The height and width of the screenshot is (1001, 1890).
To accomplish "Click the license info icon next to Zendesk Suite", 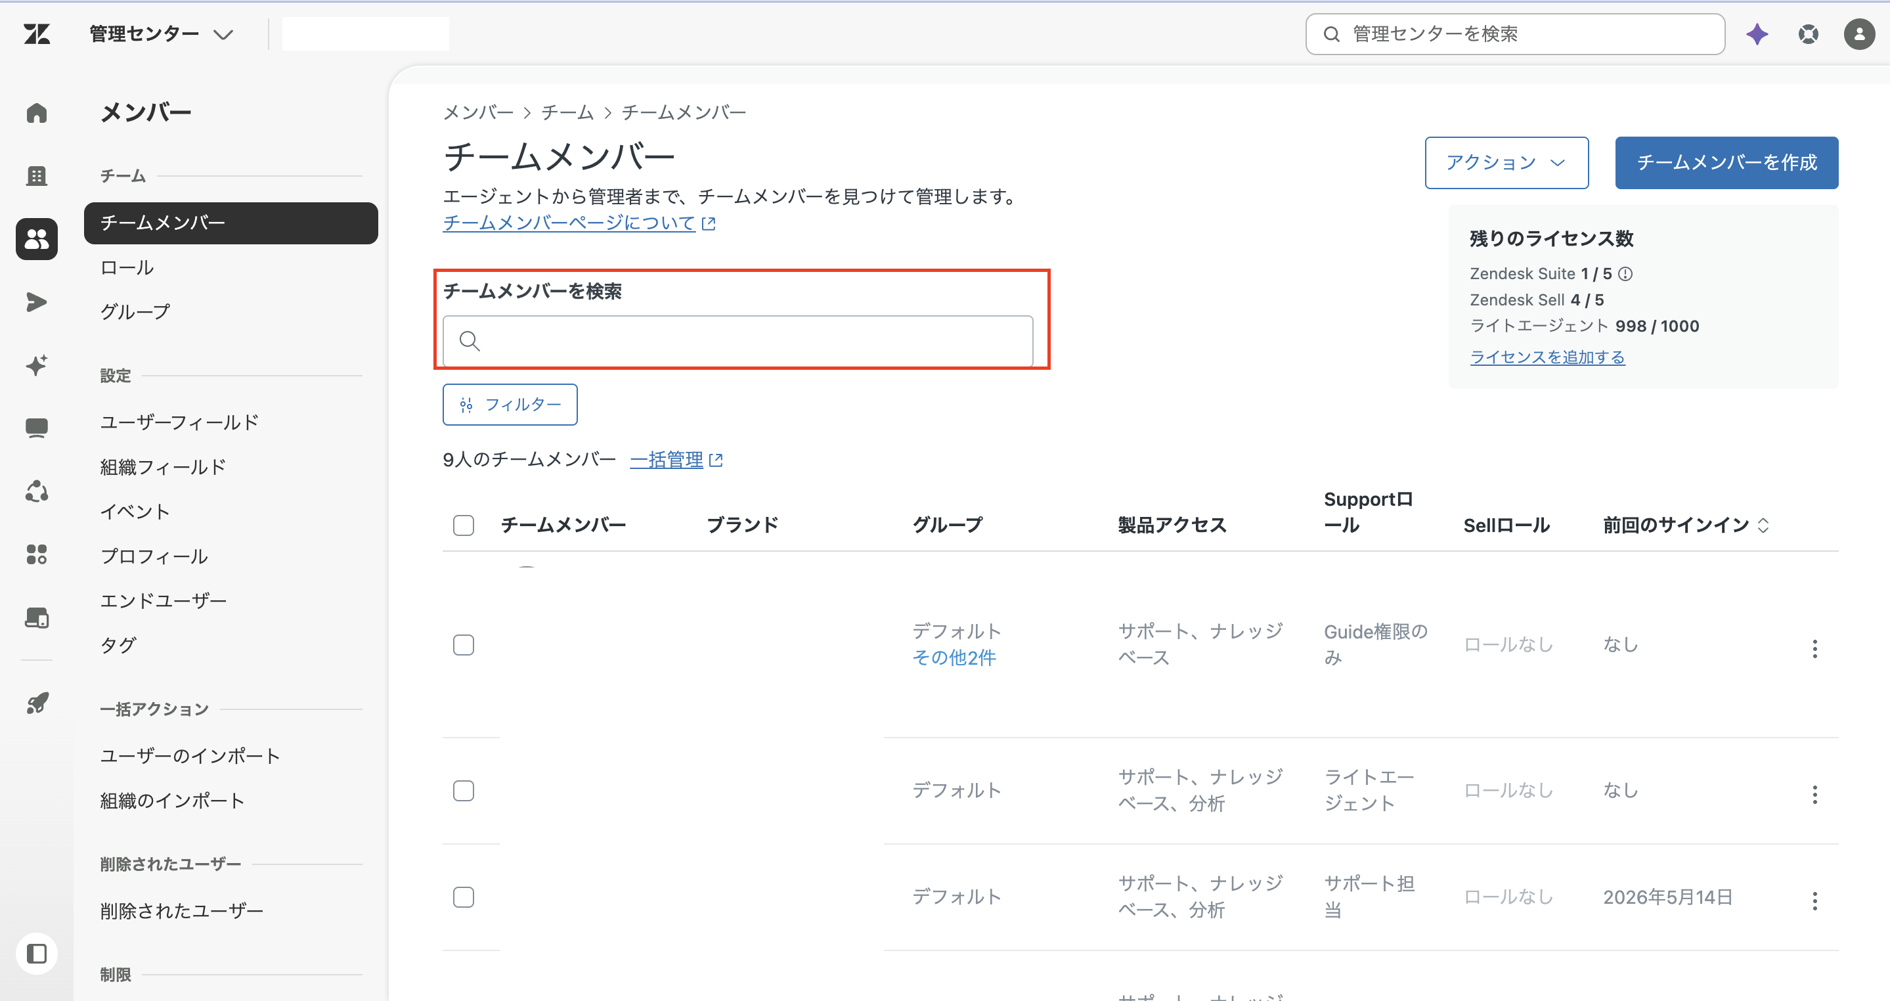I will tap(1625, 274).
